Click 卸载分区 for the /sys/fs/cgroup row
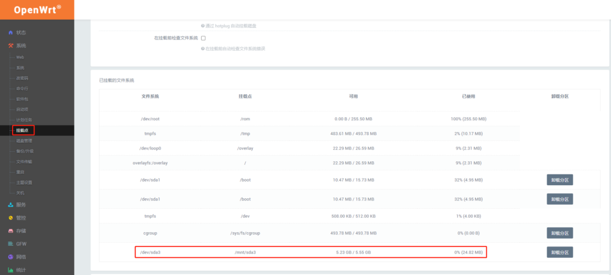Screen dimensions: 611x275 559,233
